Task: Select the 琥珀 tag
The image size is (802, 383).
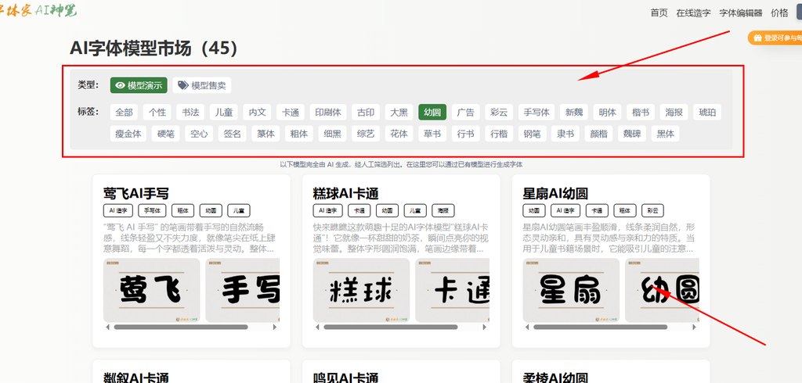Action: click(707, 113)
